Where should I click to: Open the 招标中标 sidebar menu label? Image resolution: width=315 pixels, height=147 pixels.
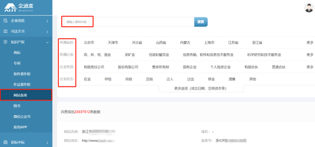[x=18, y=143]
